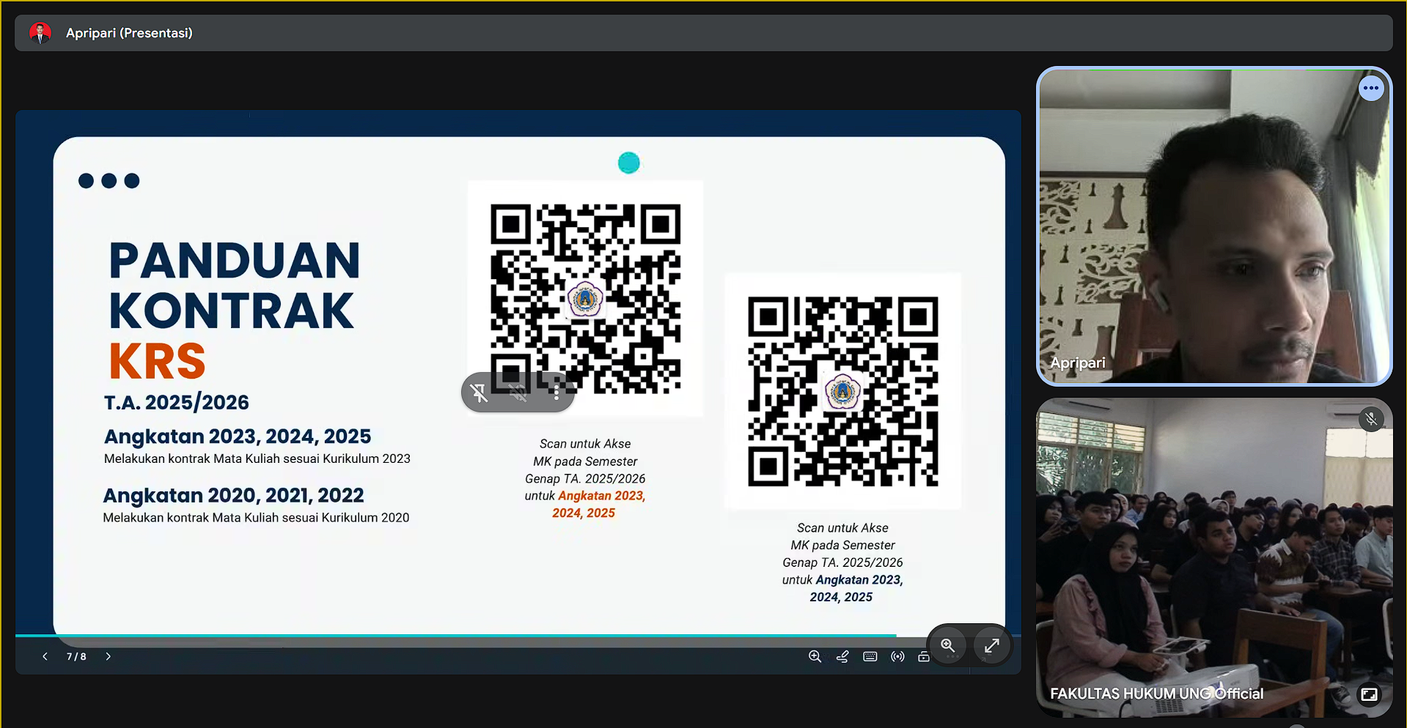Click the FAKULTAS HUKUM UNG Official label

click(1156, 694)
